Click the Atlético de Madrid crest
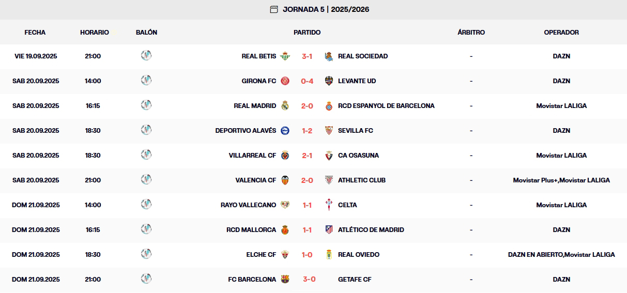This screenshot has height=293, width=627. click(329, 230)
